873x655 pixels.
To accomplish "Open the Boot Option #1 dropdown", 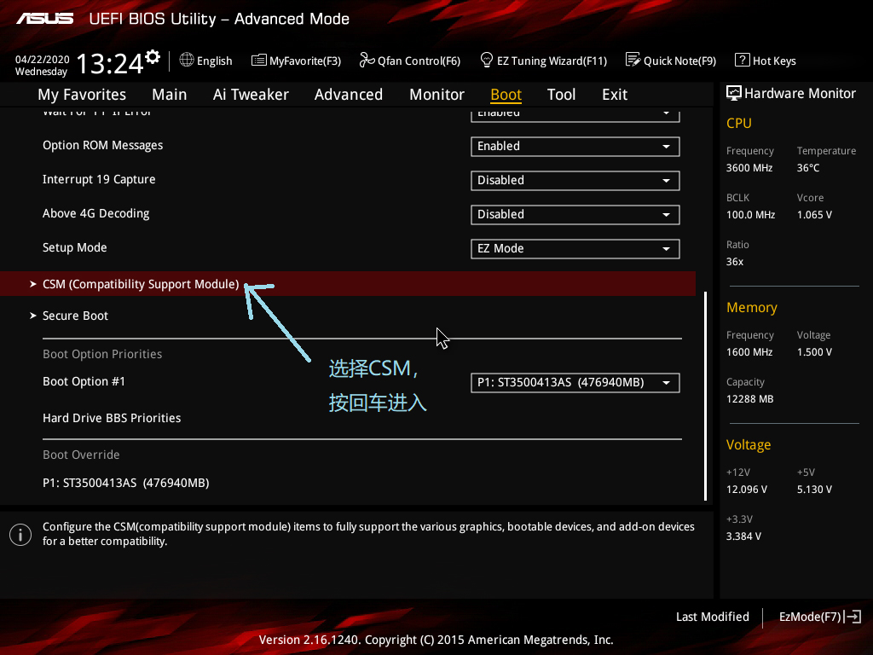I will [575, 383].
